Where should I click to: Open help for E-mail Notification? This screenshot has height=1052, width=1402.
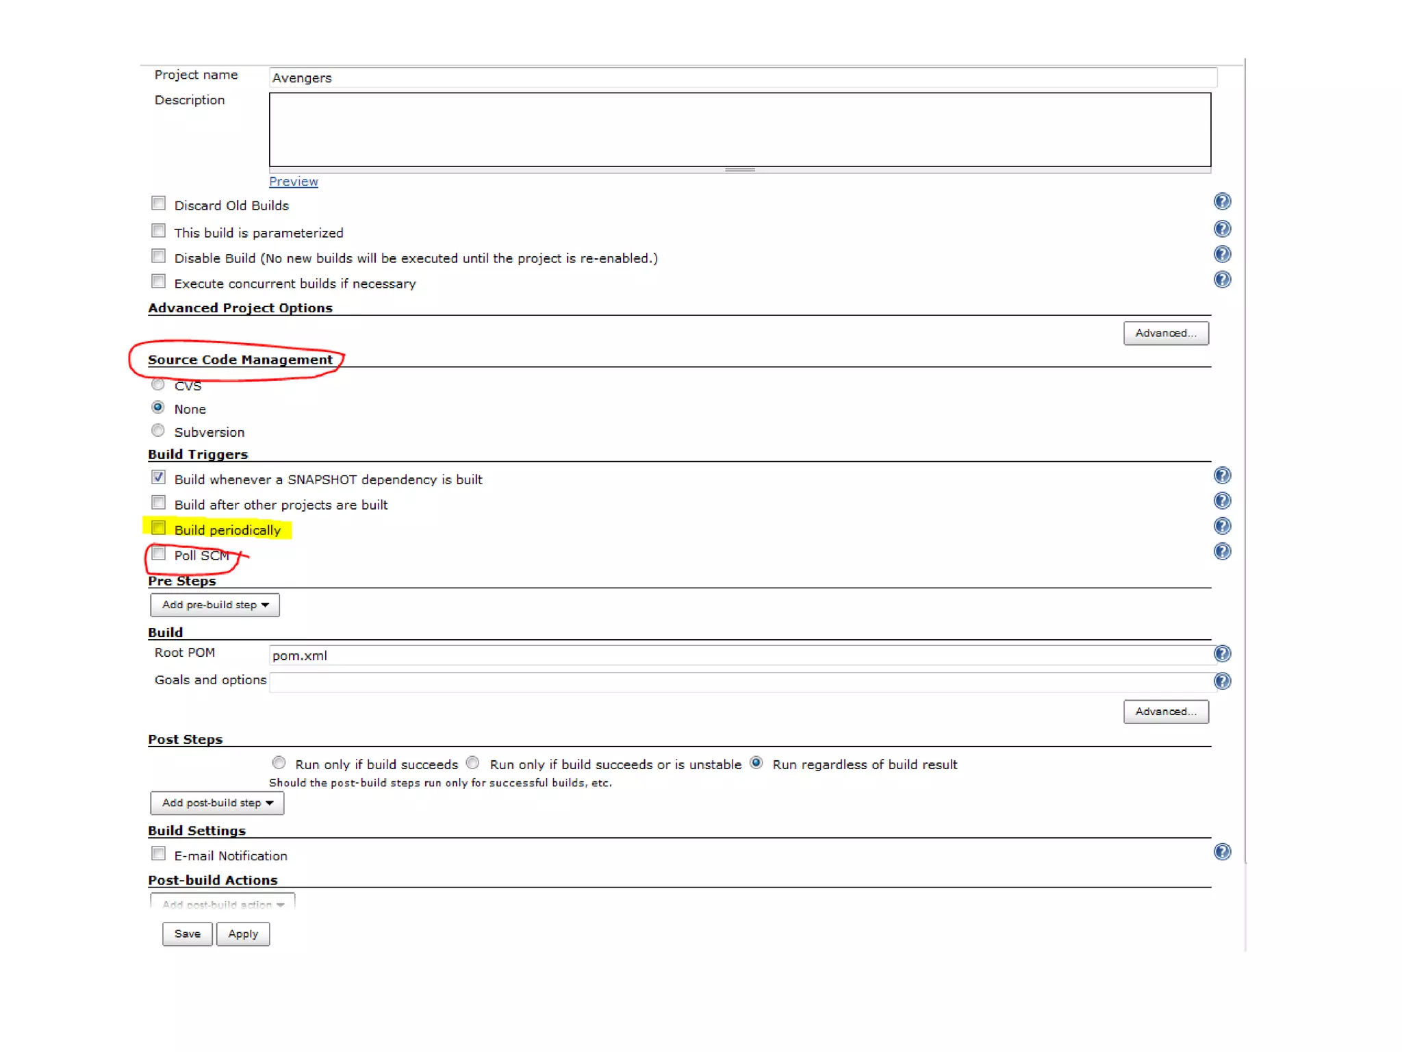(x=1222, y=851)
